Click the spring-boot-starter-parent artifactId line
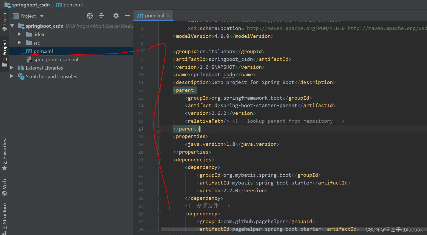The image size is (427, 235). tap(260, 106)
